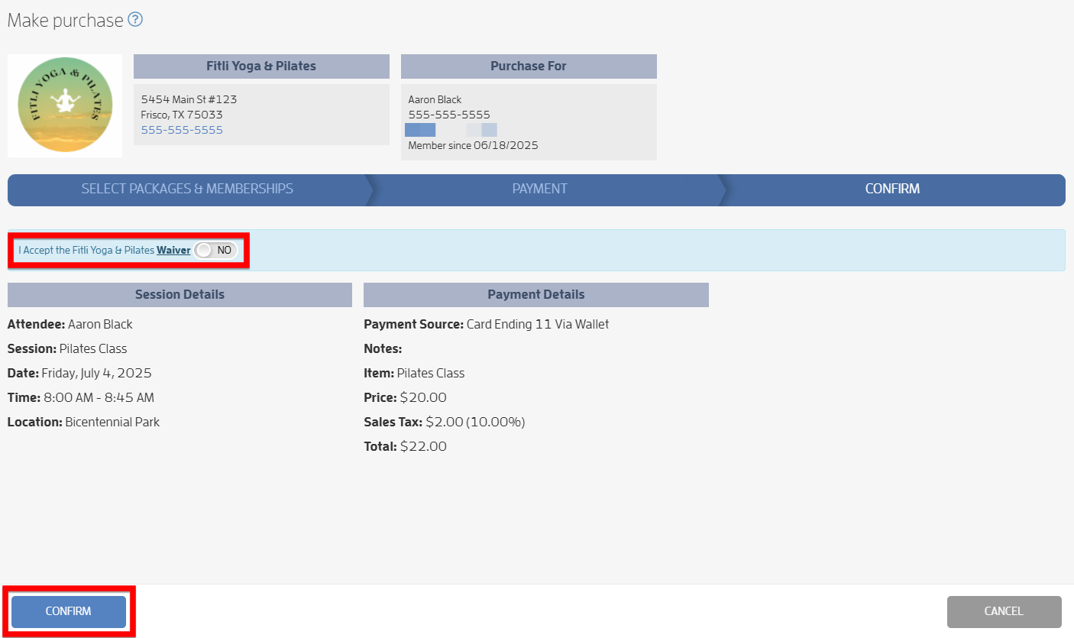The image size is (1074, 638).
Task: Click the Notes field label
Action: [383, 349]
